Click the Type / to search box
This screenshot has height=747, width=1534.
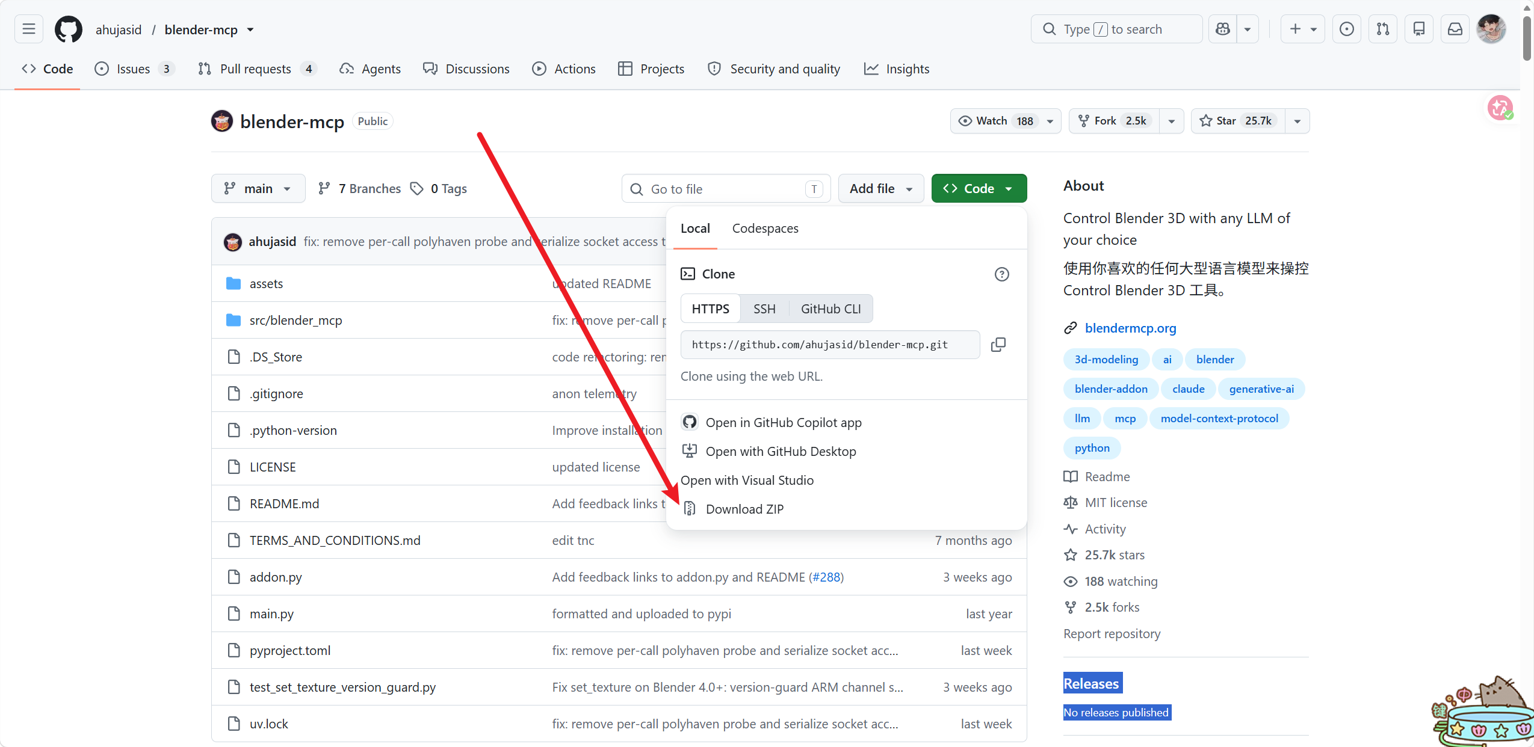pyautogui.click(x=1116, y=29)
